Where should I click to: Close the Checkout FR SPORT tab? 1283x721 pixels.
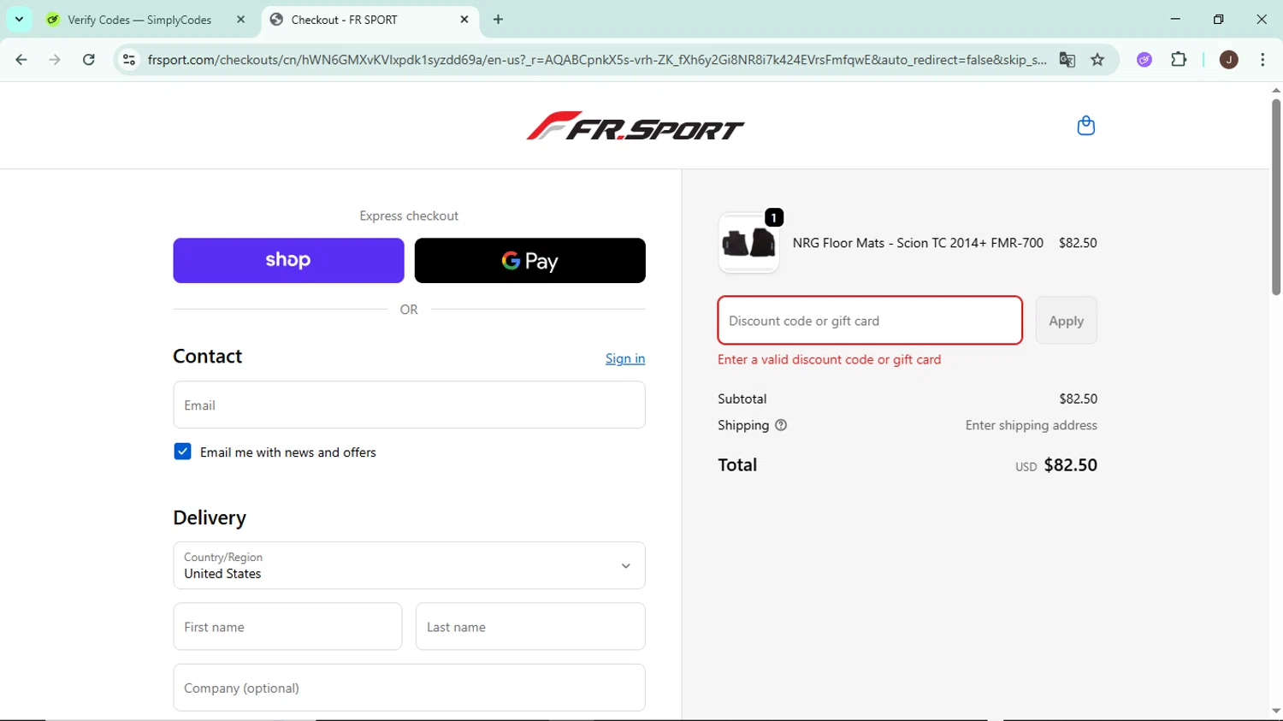pyautogui.click(x=464, y=20)
